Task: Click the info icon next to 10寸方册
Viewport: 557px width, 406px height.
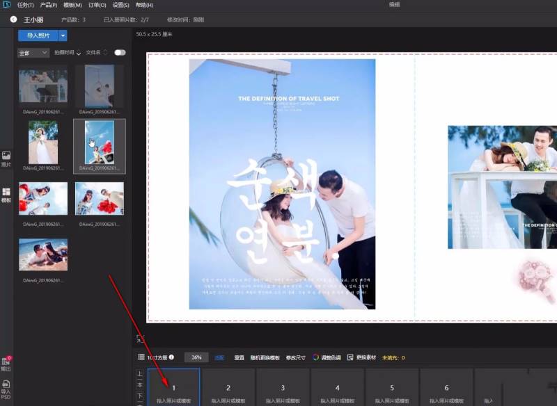Action: (171, 357)
